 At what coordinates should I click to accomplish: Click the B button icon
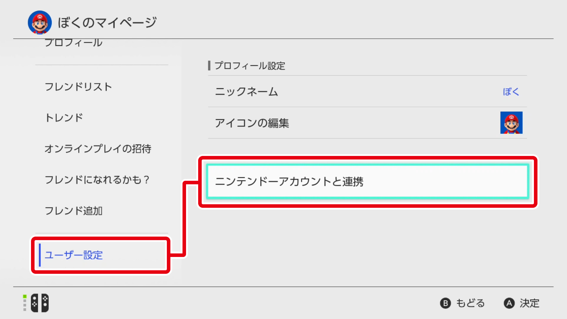click(445, 303)
